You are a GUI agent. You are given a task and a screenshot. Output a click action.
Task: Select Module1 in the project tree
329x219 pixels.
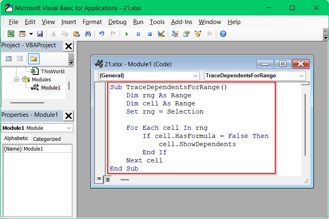click(50, 88)
